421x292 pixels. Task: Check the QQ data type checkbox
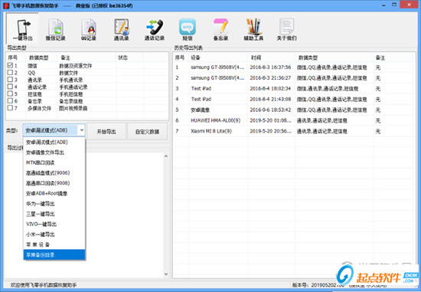10,72
